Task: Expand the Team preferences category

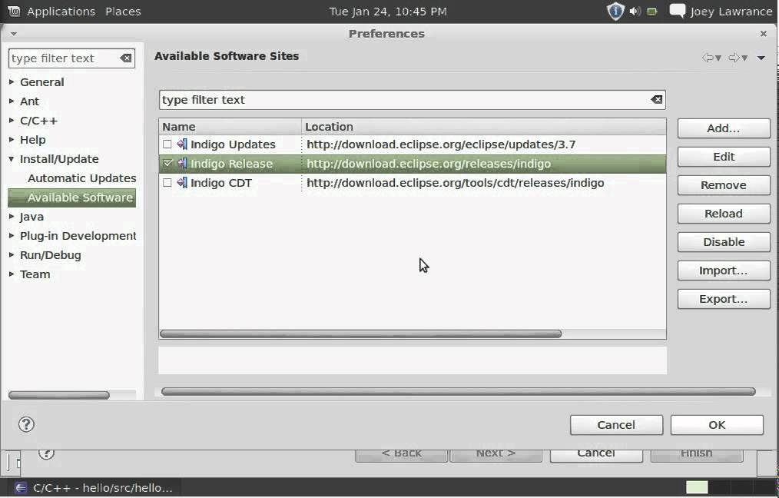Action: click(x=12, y=274)
